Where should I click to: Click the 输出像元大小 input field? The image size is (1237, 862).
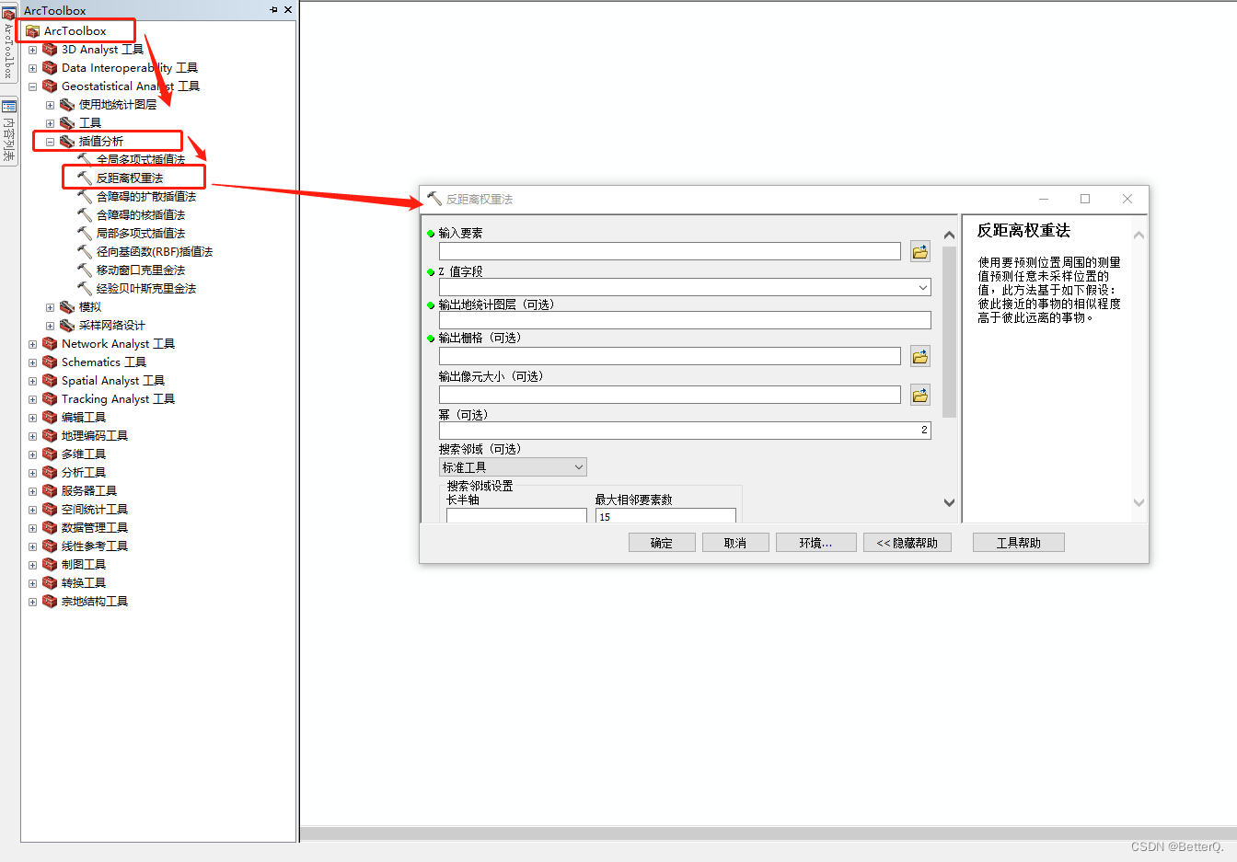click(670, 395)
